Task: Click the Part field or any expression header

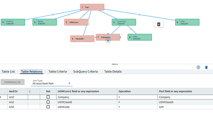Action: (x=185, y=91)
